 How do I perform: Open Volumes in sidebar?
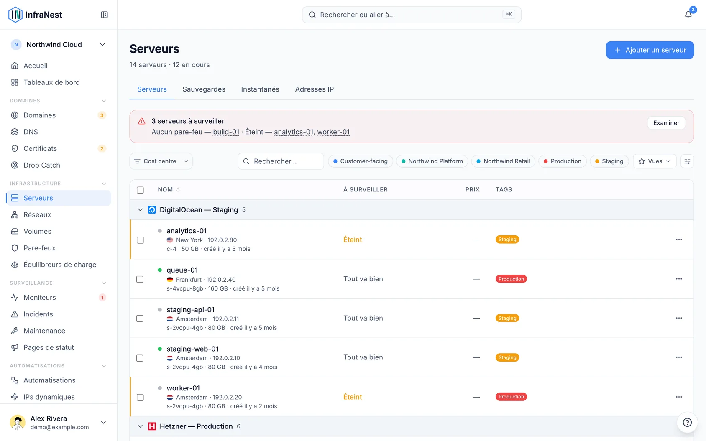pyautogui.click(x=59, y=231)
